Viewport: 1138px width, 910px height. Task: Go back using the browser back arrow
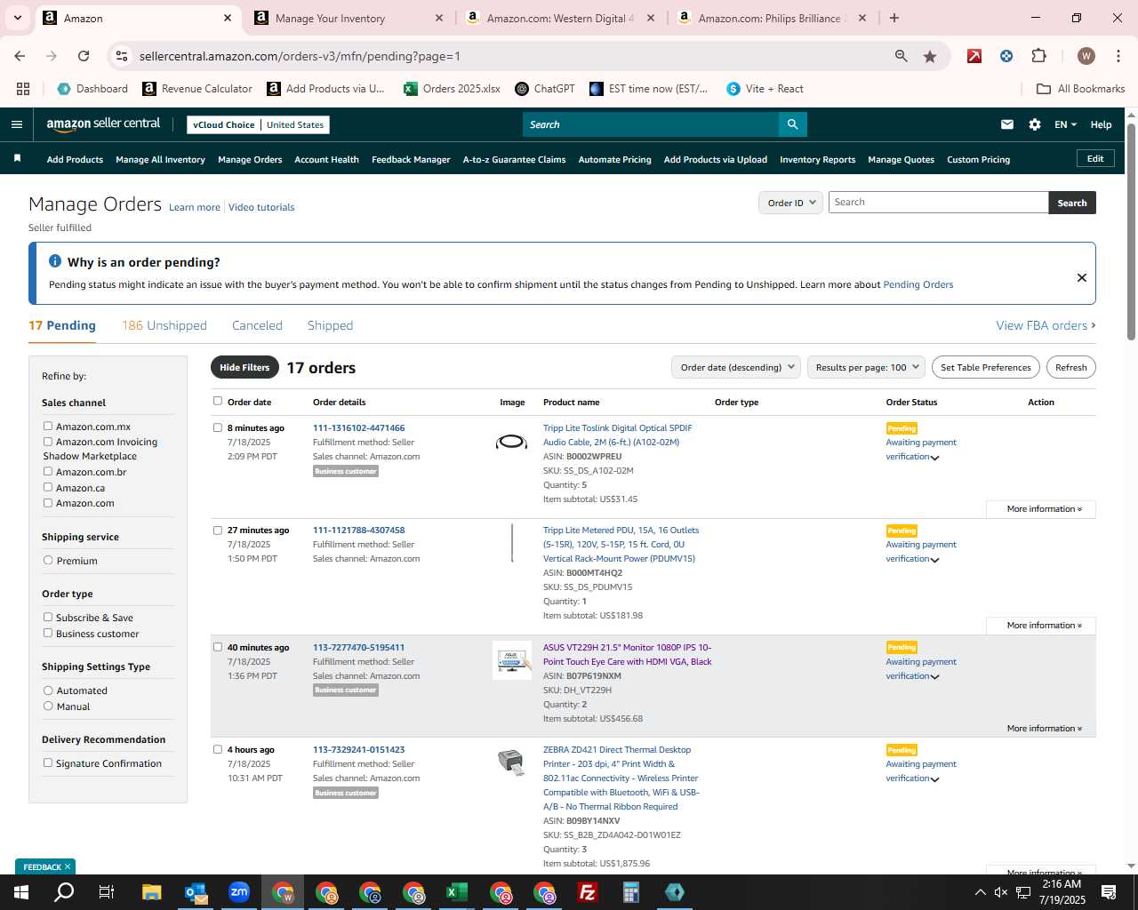click(x=20, y=56)
